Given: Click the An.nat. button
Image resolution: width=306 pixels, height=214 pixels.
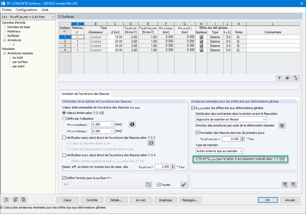Looking at the screenshot, I should click(141, 200).
